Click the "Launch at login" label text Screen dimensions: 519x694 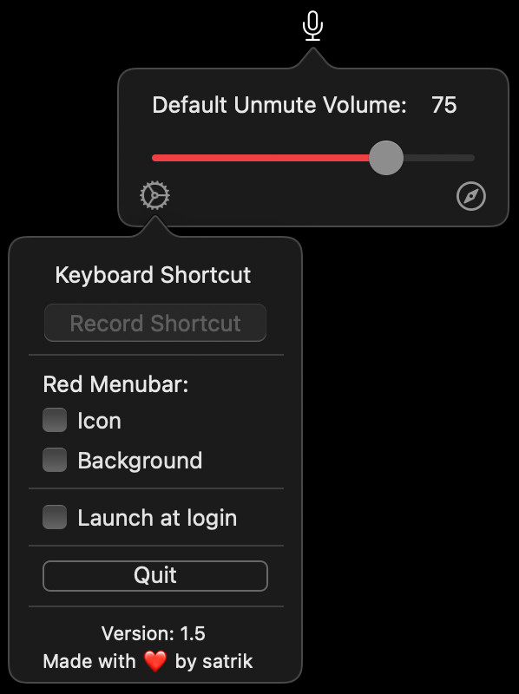point(157,518)
